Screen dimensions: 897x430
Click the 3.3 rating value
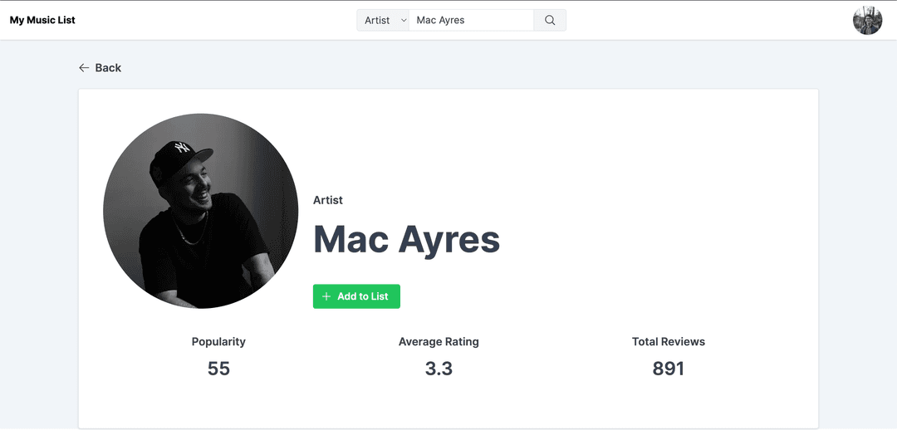(439, 369)
